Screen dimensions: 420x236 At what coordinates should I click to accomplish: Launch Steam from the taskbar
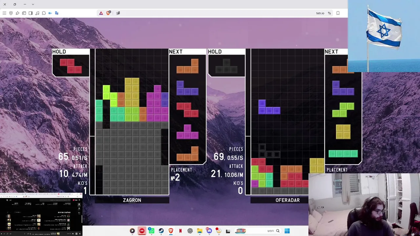161,231
